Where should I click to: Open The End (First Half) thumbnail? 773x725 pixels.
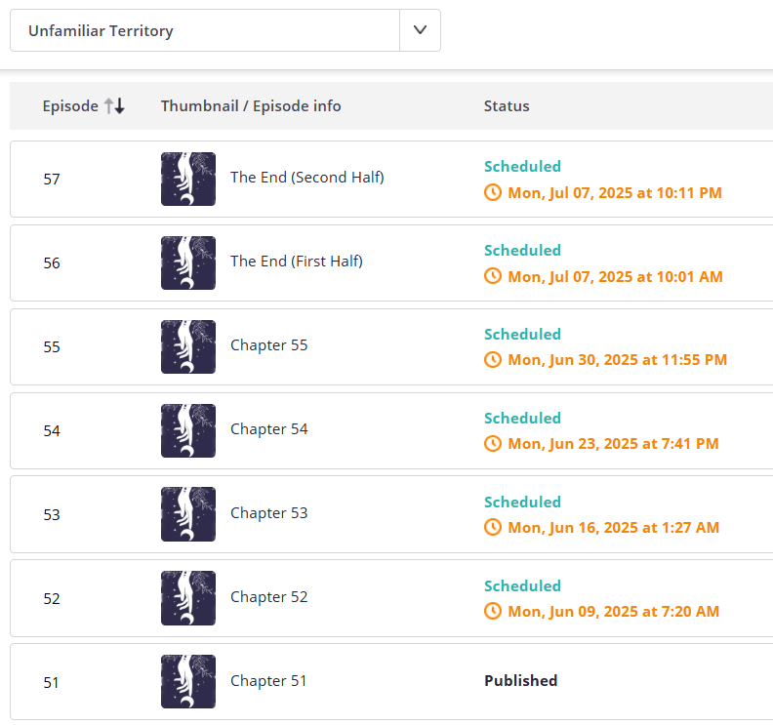pos(188,262)
